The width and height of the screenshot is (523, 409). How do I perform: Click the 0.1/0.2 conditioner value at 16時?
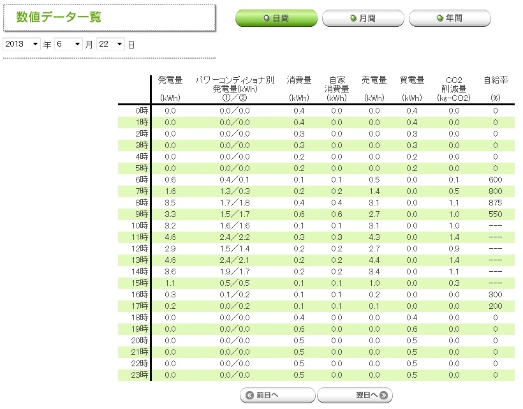click(x=235, y=294)
